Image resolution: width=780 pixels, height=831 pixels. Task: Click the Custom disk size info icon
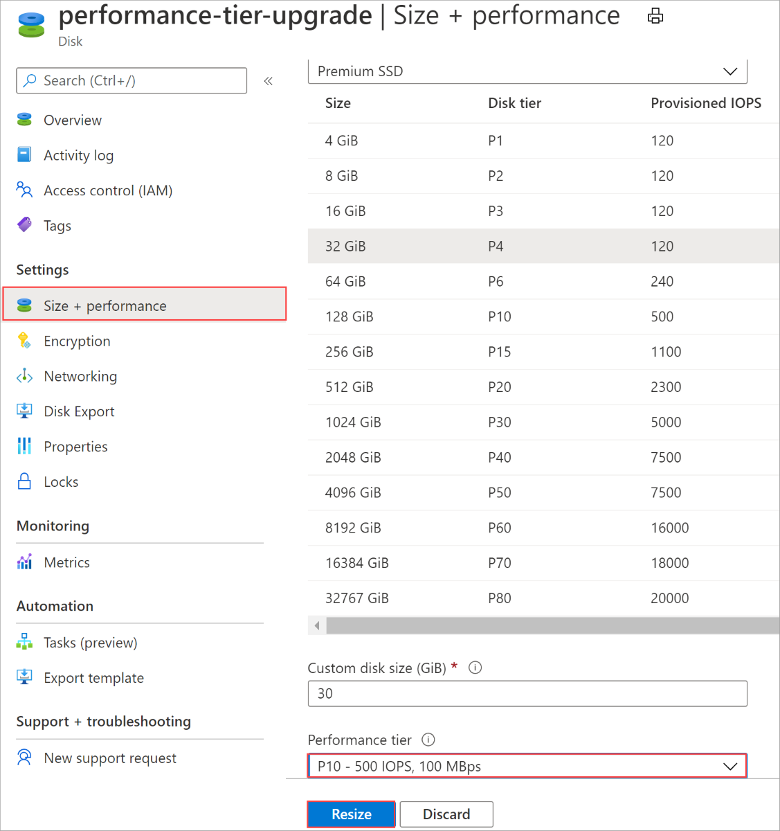pyautogui.click(x=475, y=668)
